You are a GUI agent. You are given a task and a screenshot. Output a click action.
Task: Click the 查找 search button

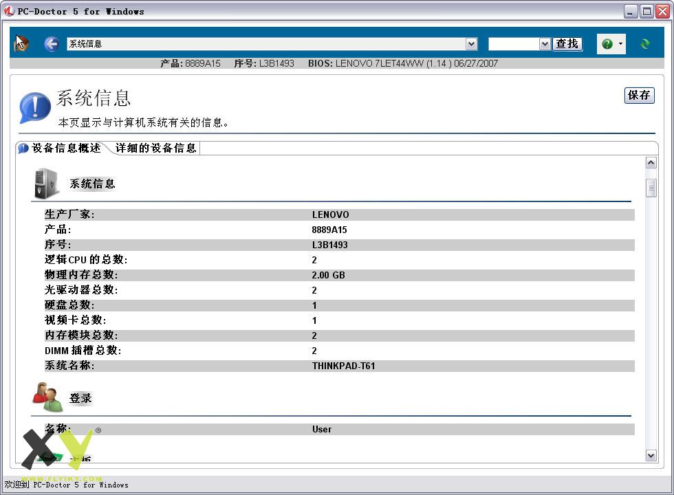(567, 44)
